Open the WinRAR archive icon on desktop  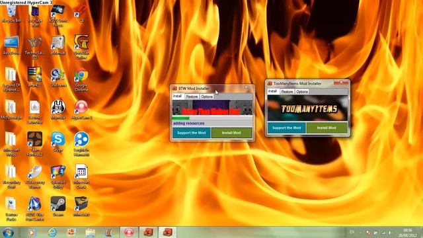point(35,77)
